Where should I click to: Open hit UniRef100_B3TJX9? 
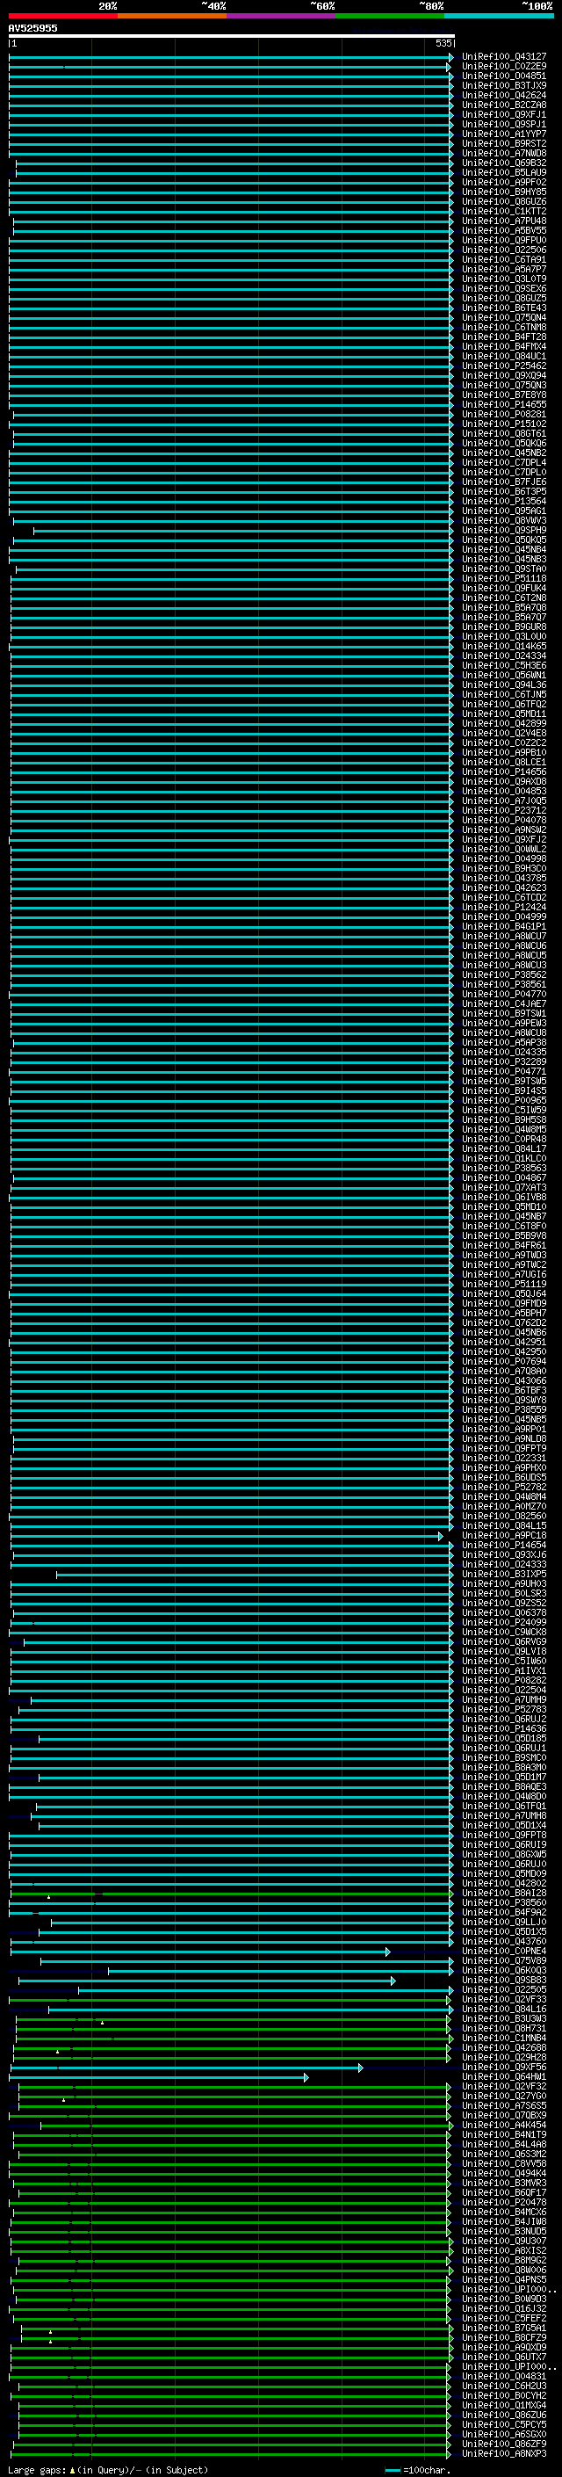pos(504,85)
